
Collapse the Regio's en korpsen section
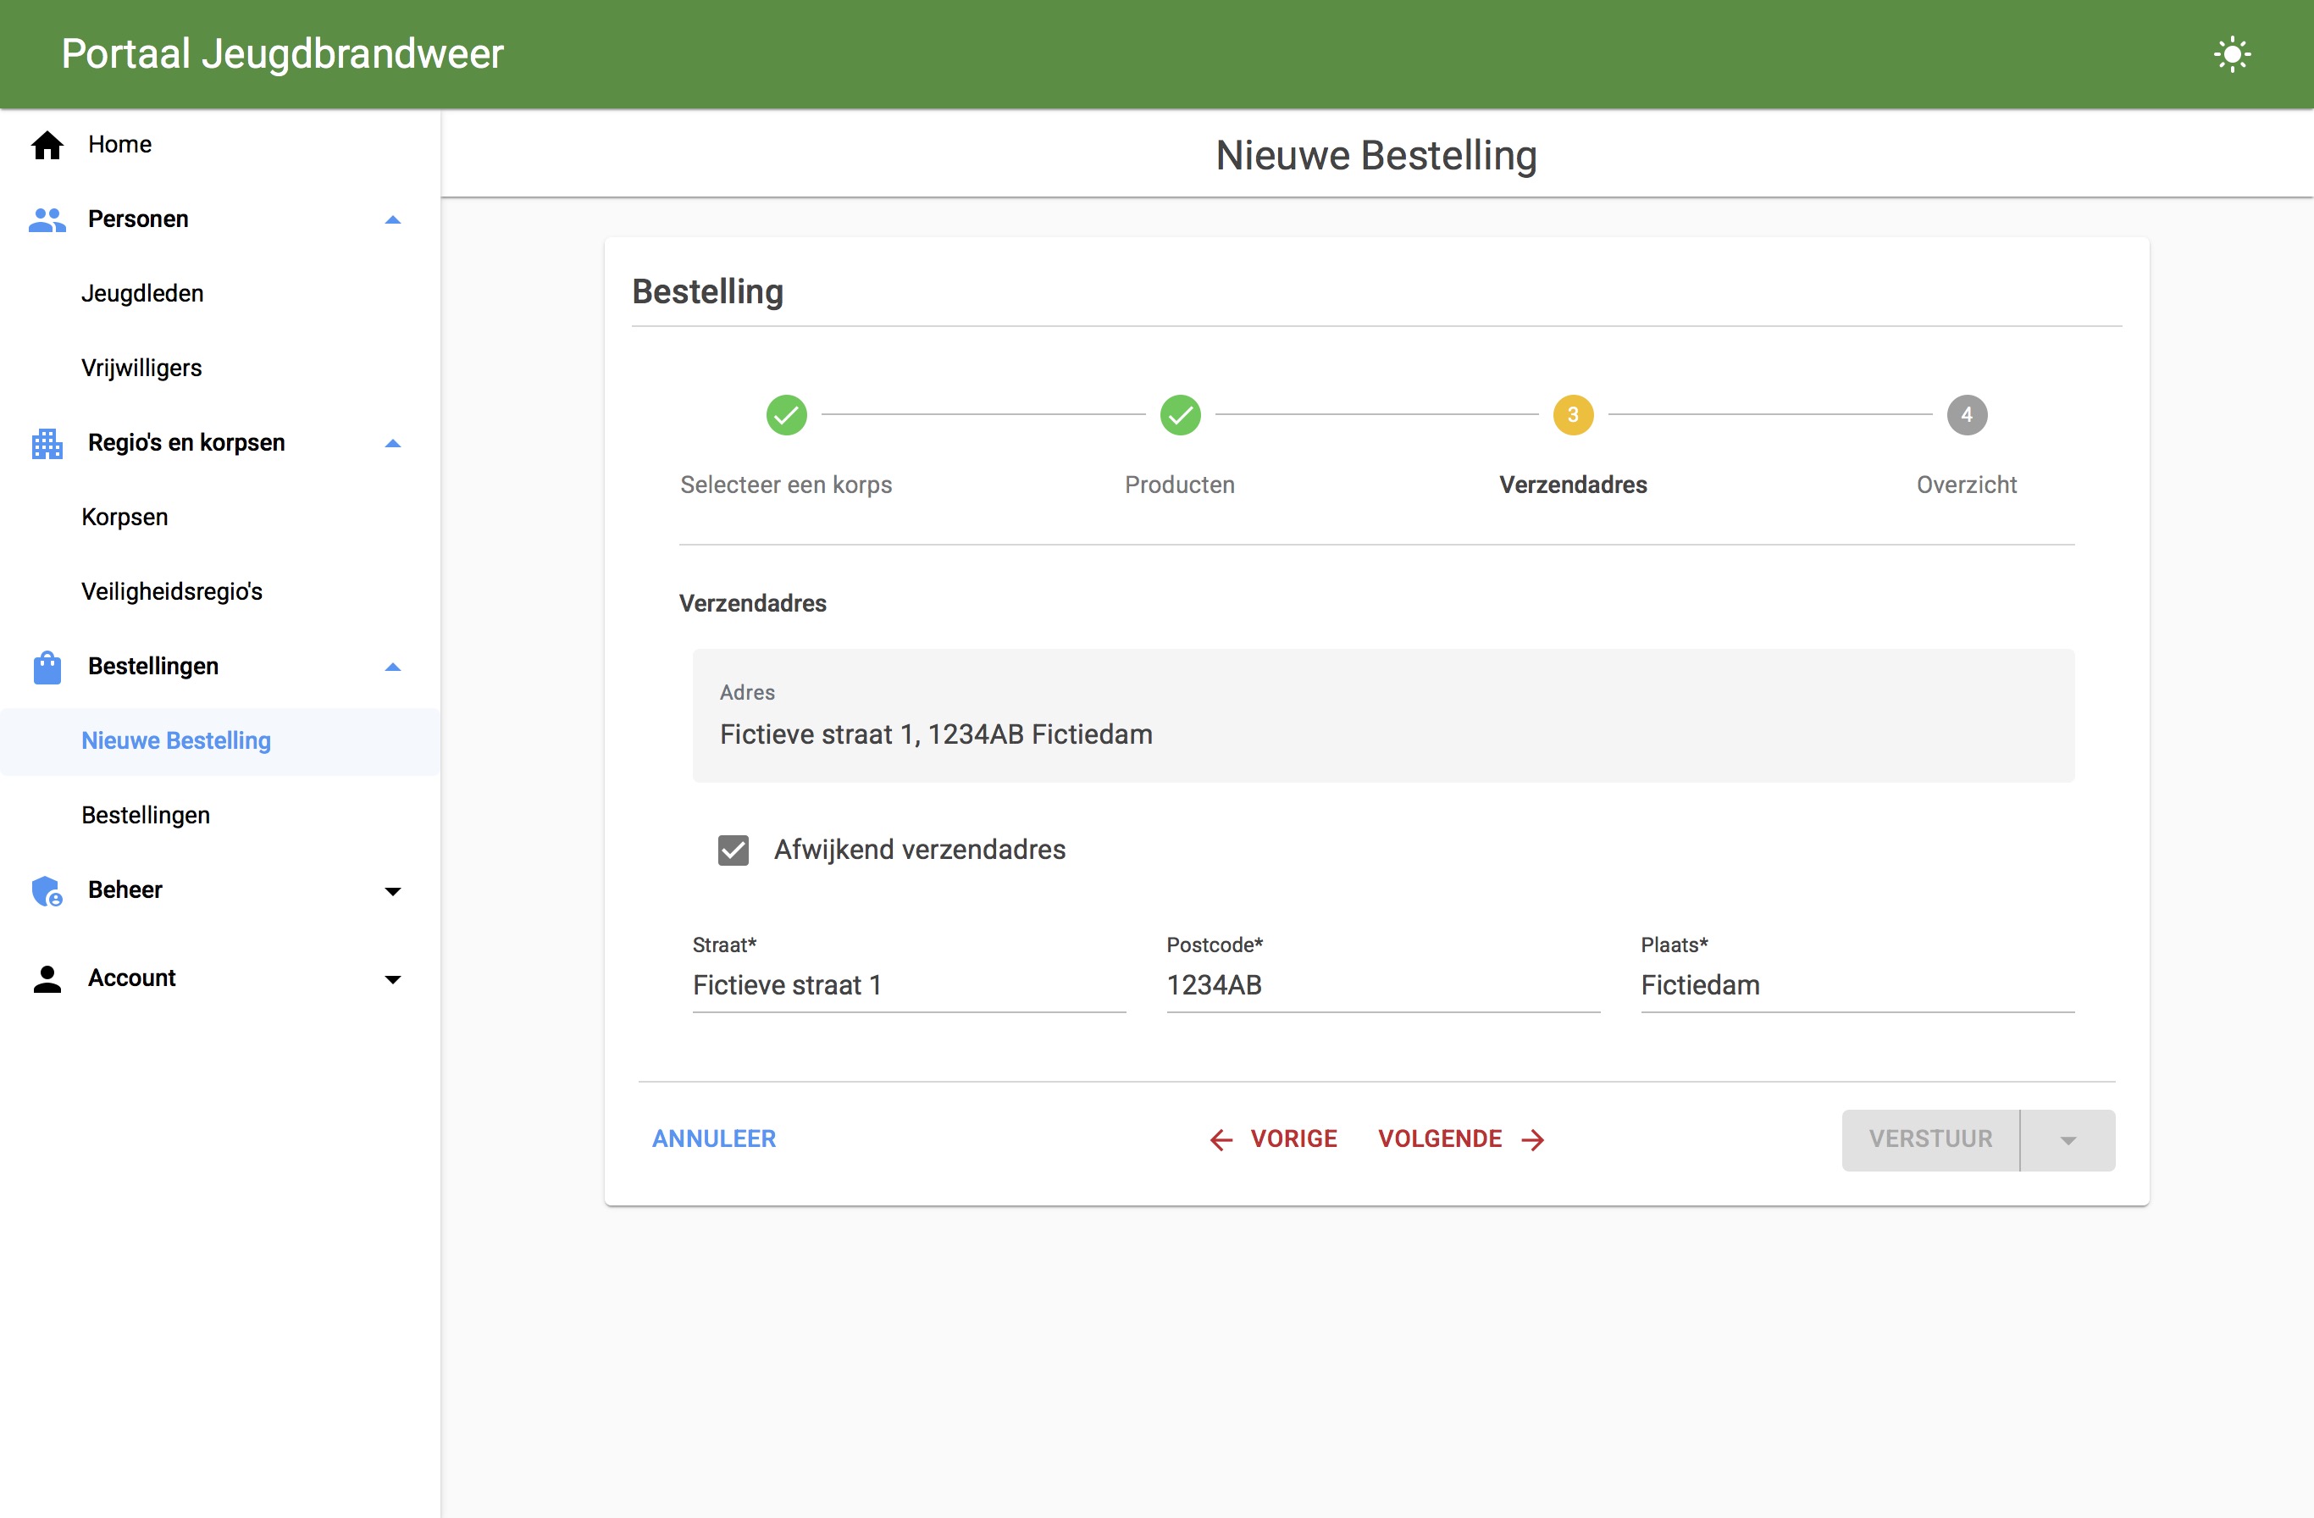point(393,443)
